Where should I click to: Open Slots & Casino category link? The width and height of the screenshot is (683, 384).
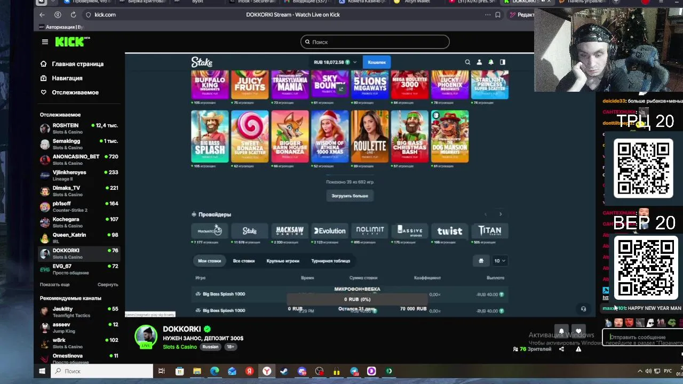(x=180, y=347)
